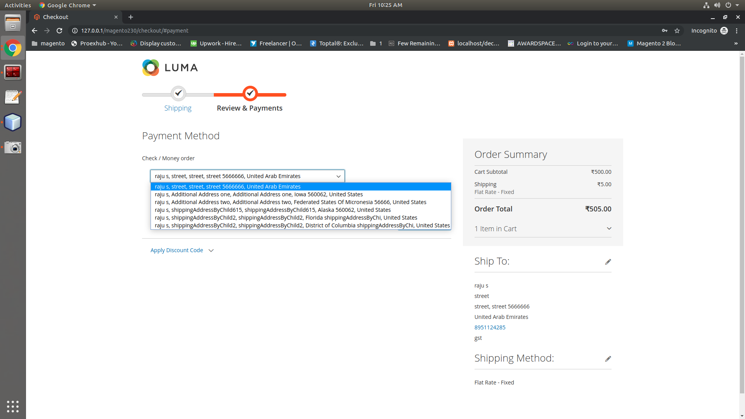Reload the checkout page

59,31
